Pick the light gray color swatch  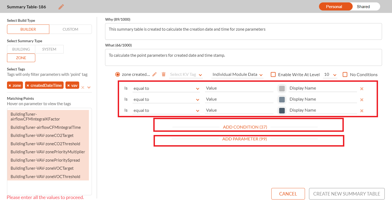(282, 88)
